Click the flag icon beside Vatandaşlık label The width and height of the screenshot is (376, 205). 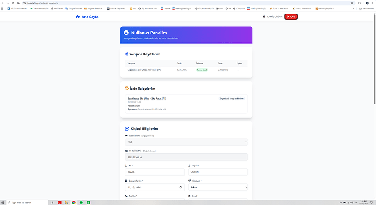pos(126,136)
